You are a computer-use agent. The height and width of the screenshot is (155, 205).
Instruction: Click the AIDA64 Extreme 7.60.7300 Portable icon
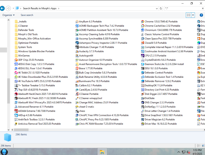point(16,111)
